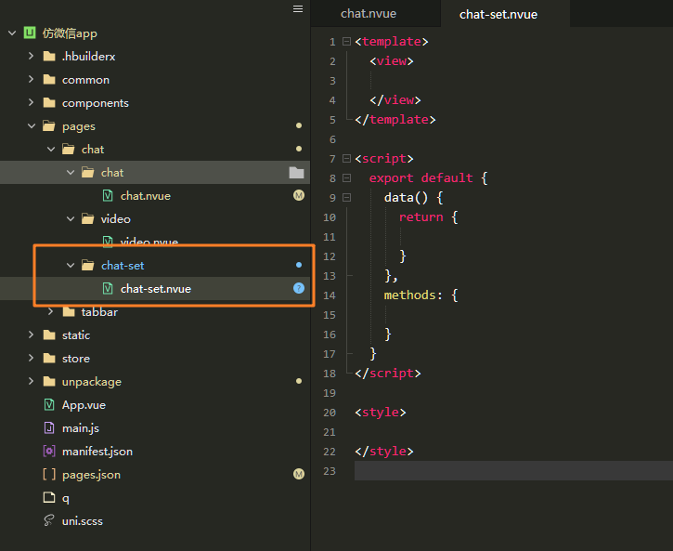Screen dimensions: 673x551
Task: Collapse the 仿微信app project root
Action: tap(12, 33)
